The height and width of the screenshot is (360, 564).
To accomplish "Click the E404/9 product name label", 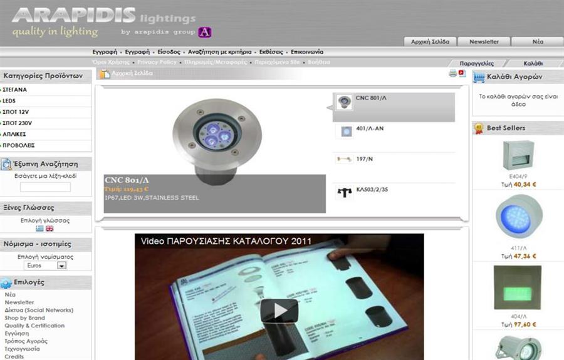I will click(x=518, y=177).
